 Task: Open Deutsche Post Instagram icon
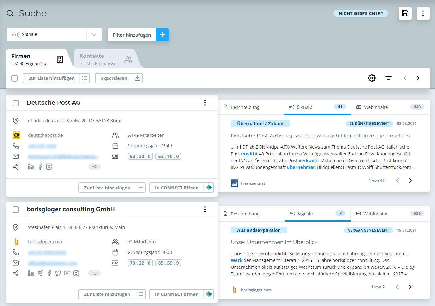pyautogui.click(x=49, y=167)
